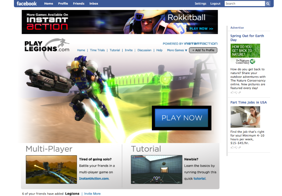
Task: Click the Nature Conservancy logo
Action: (x=245, y=62)
